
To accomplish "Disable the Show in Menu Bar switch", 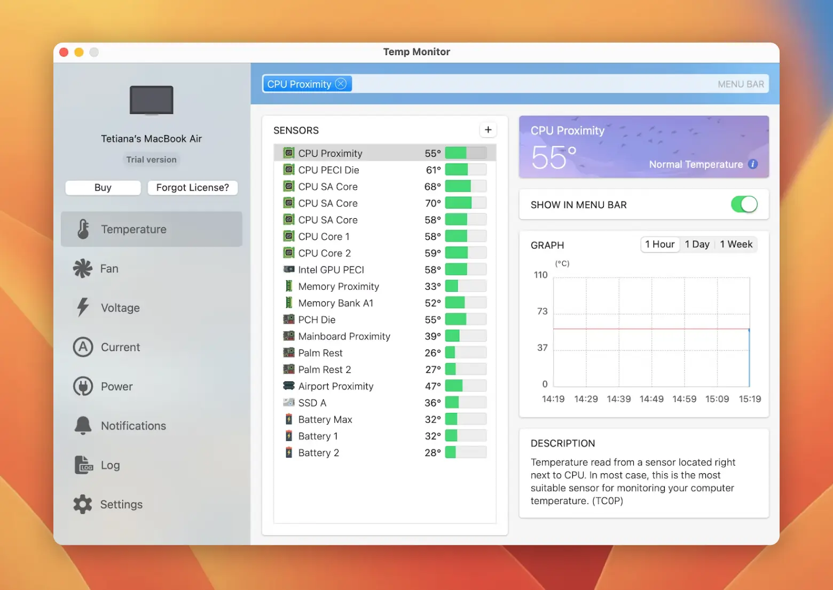I will click(x=744, y=204).
